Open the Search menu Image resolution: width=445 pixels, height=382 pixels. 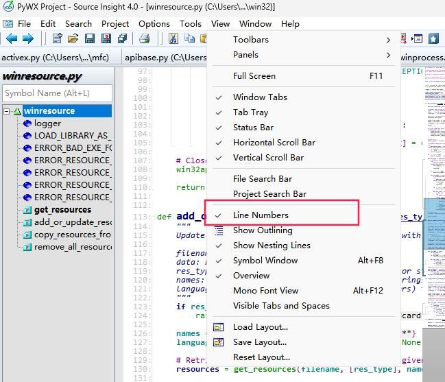tap(78, 24)
